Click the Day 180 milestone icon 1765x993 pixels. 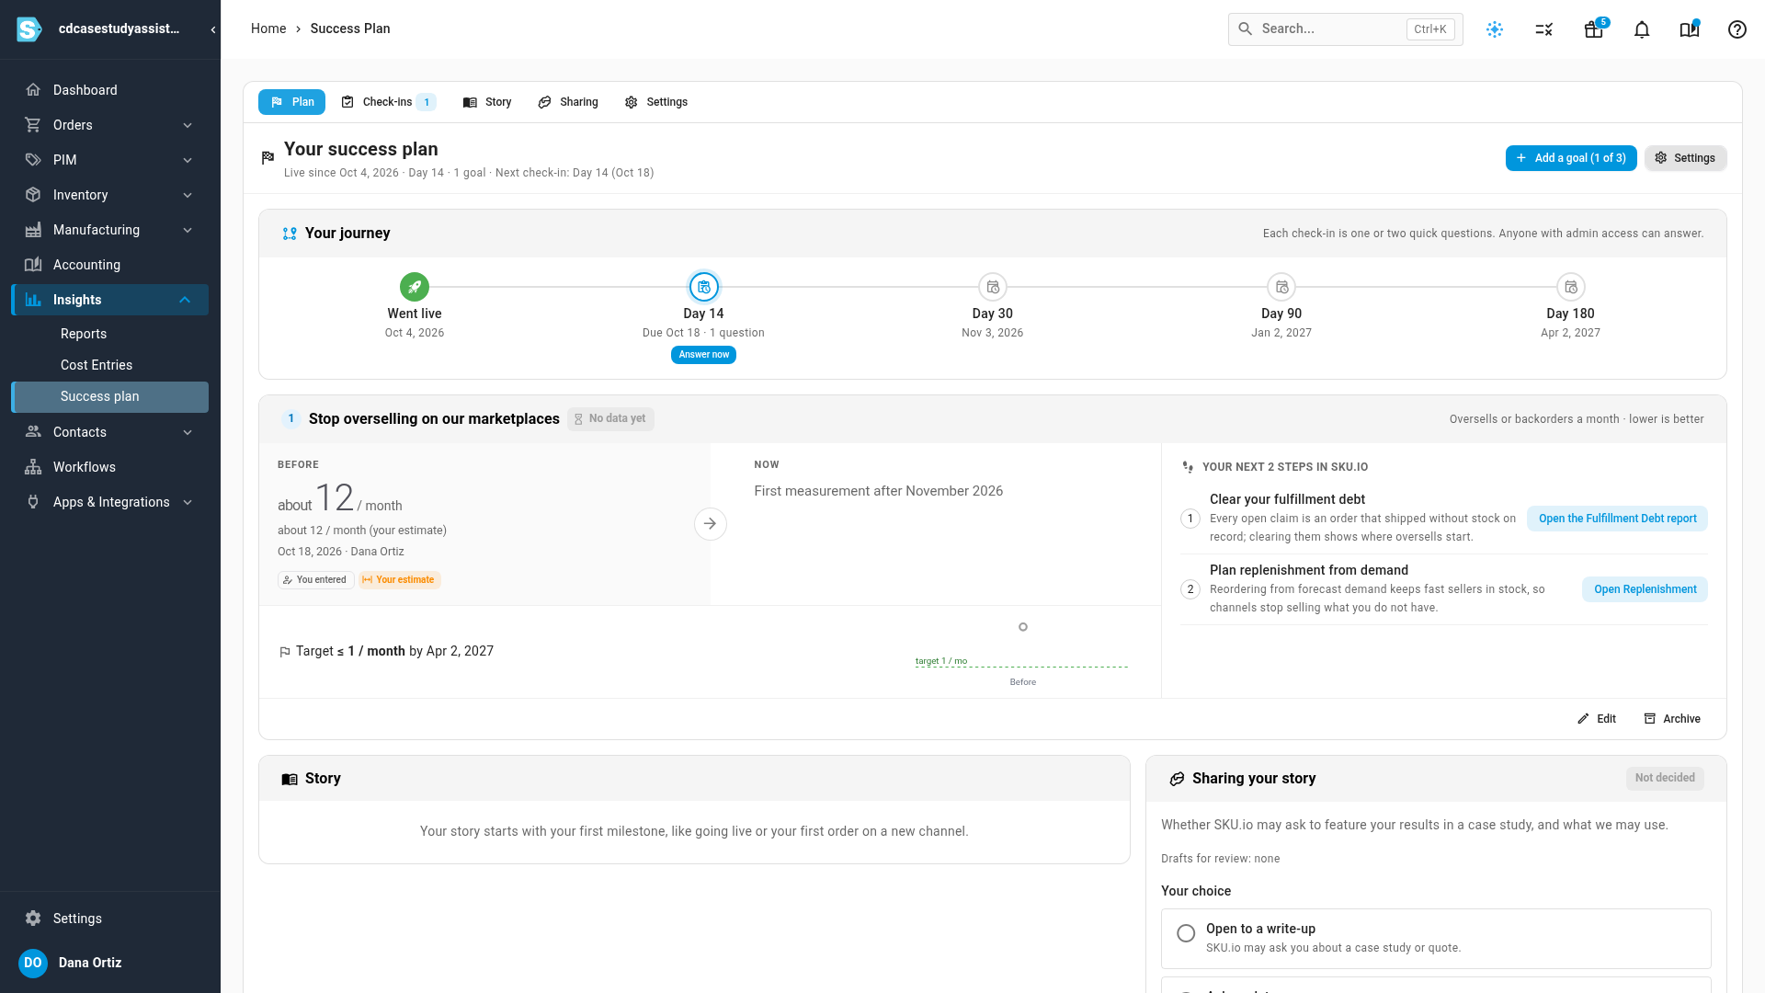tap(1571, 287)
